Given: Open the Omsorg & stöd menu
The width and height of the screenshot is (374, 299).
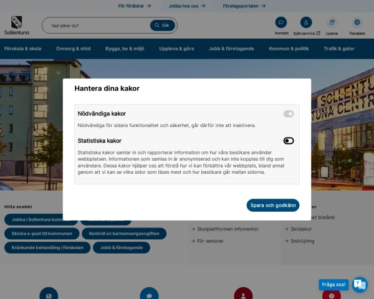Looking at the screenshot, I should pos(73,49).
